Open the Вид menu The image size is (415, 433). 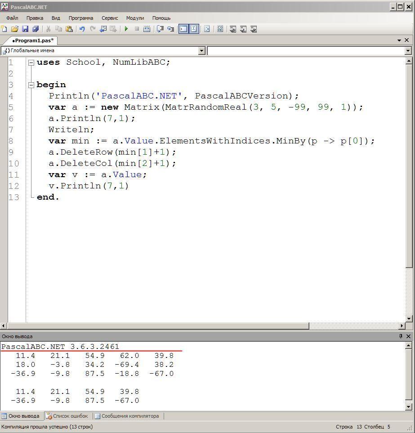point(56,18)
